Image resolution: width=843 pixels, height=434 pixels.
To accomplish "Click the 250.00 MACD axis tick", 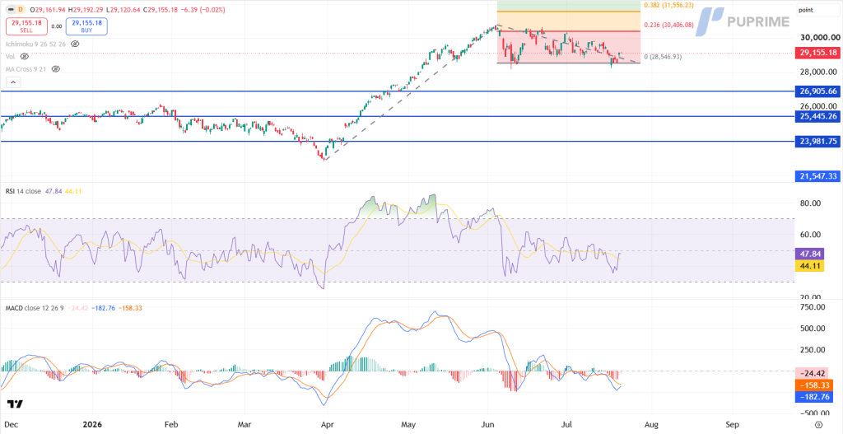I will point(811,349).
